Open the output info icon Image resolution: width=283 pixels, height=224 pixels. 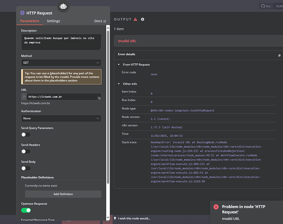[x=142, y=19]
